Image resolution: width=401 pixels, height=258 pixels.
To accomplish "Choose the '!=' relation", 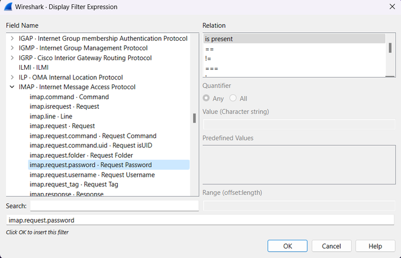I will click(x=294, y=59).
